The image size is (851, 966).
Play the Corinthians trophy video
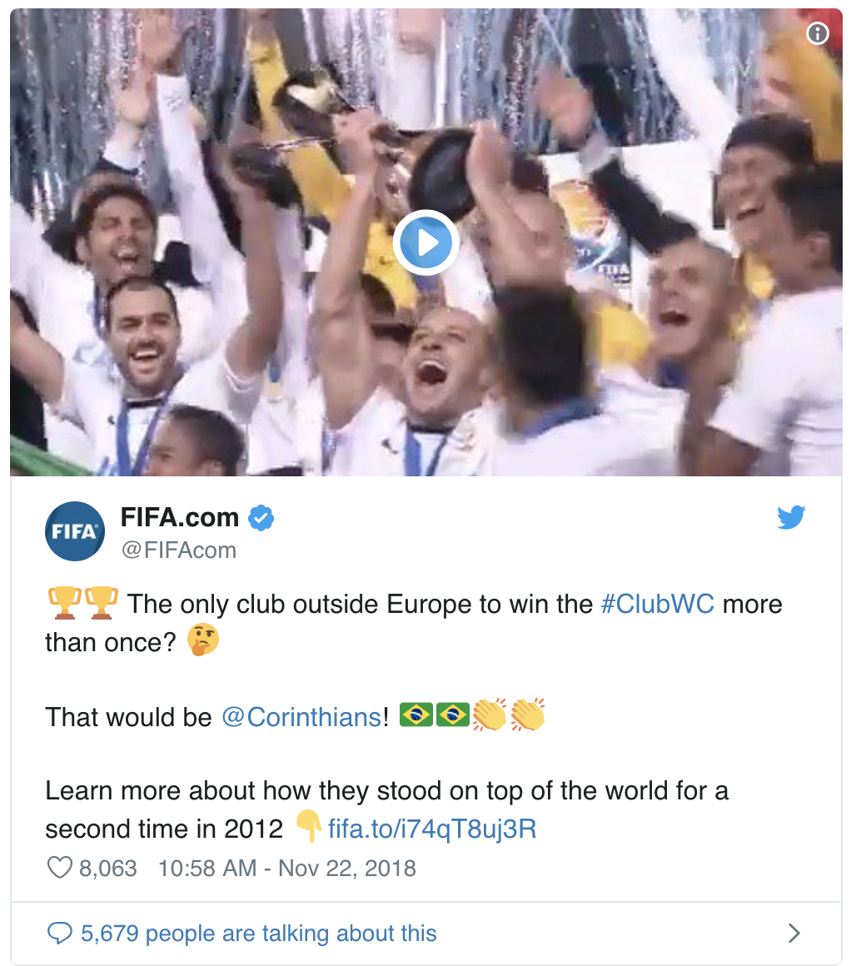click(425, 242)
